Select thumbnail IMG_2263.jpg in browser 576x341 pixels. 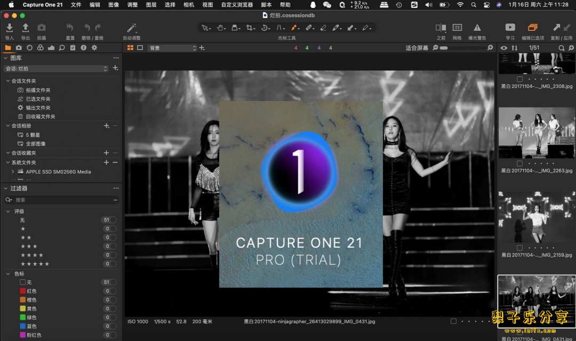point(537,133)
